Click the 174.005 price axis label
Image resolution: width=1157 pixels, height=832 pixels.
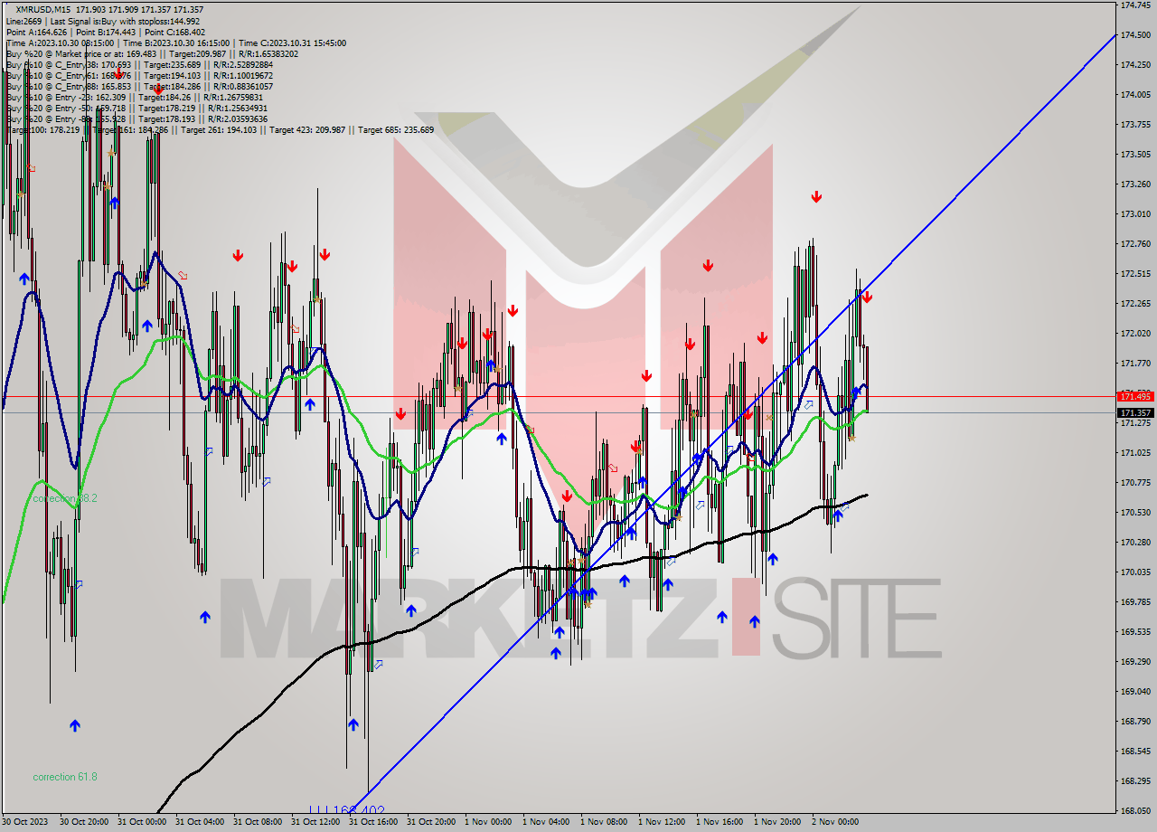coord(1135,95)
